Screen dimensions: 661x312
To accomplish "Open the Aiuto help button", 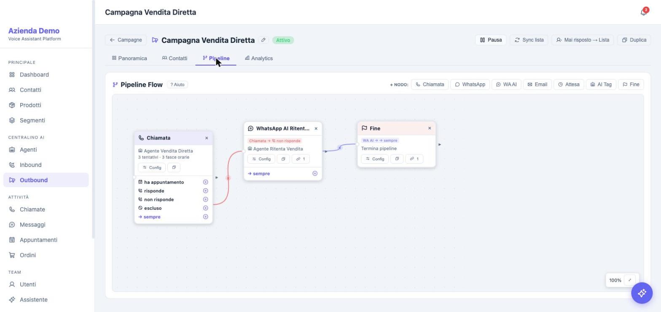I will point(177,85).
